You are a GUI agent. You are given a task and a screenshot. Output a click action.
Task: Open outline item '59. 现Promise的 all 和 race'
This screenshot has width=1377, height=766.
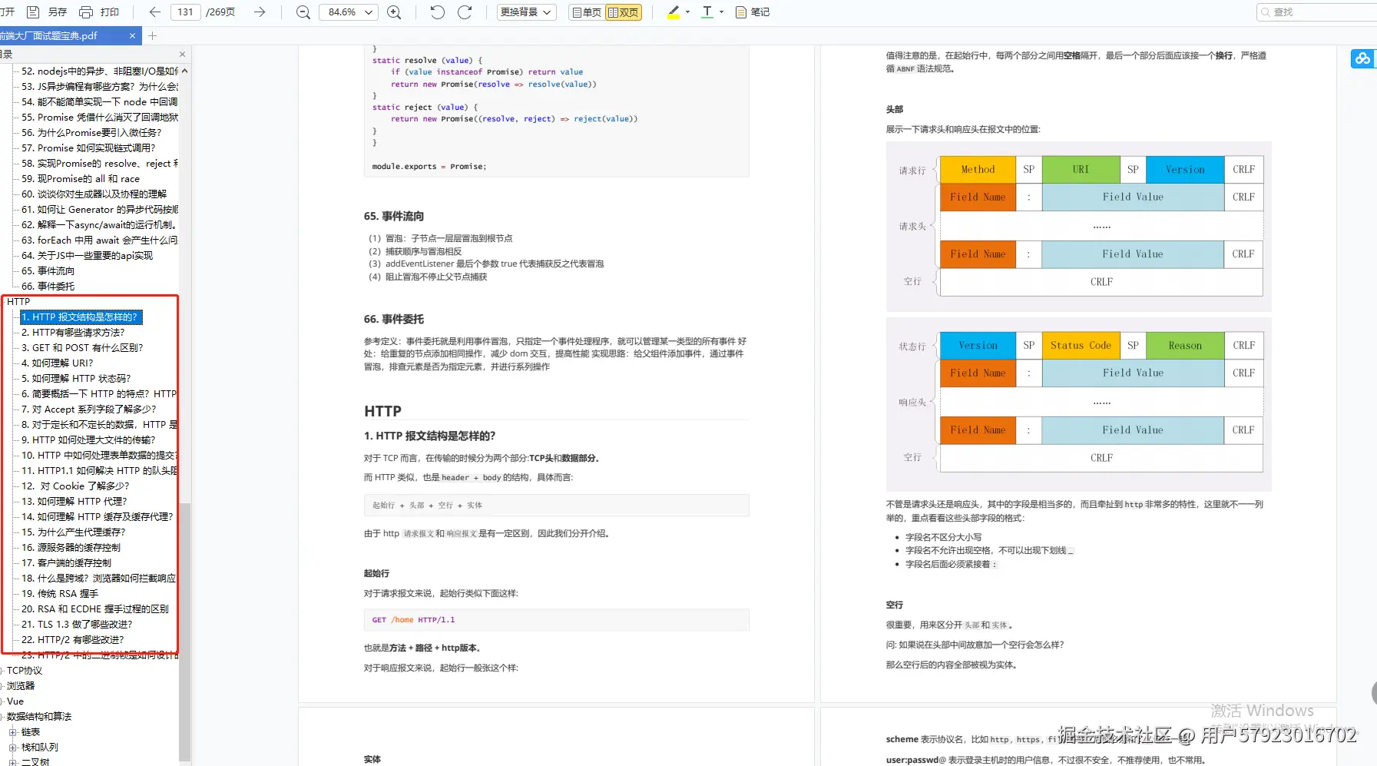(81, 179)
